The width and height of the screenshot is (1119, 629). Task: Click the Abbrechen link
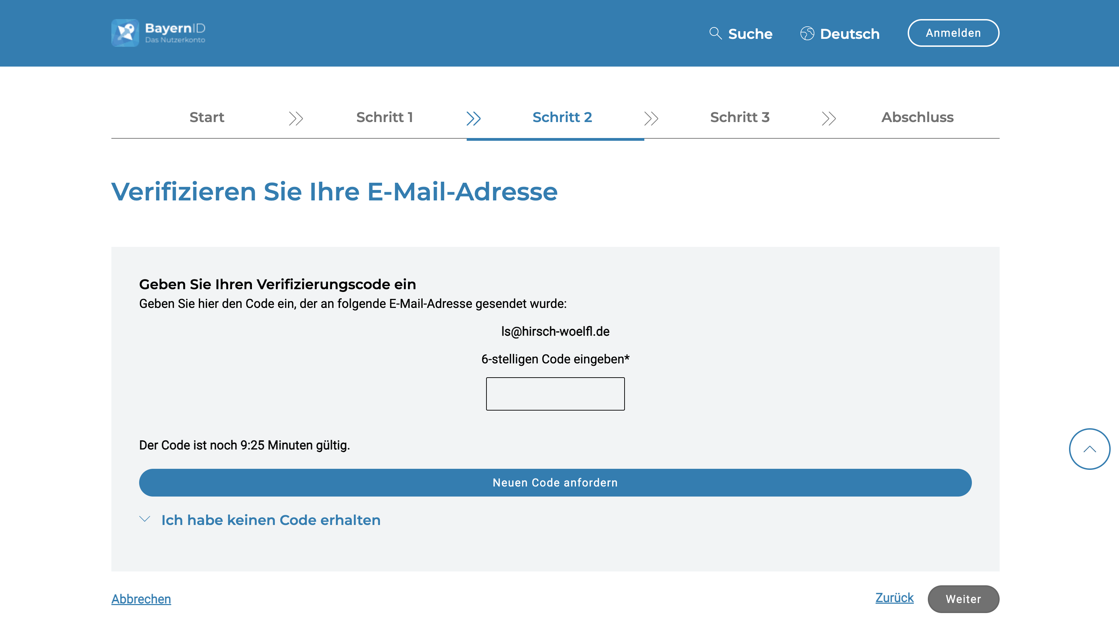click(x=141, y=599)
